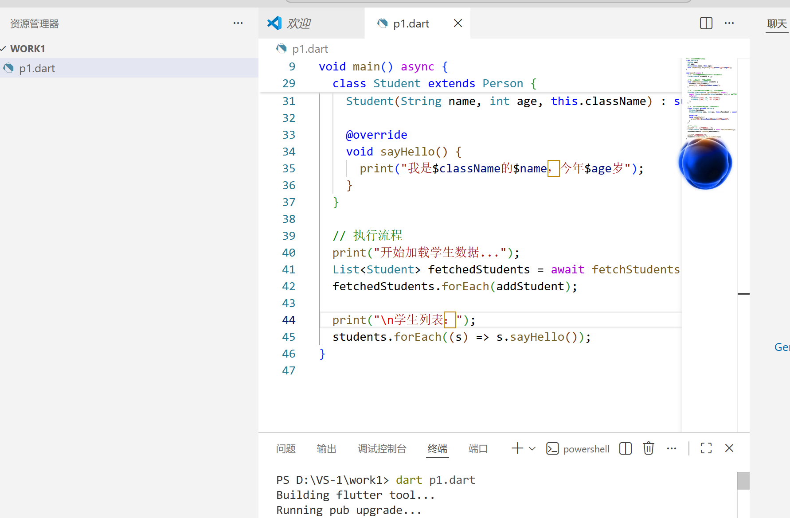
Task: Close the p1.dart editor tab
Action: 458,23
